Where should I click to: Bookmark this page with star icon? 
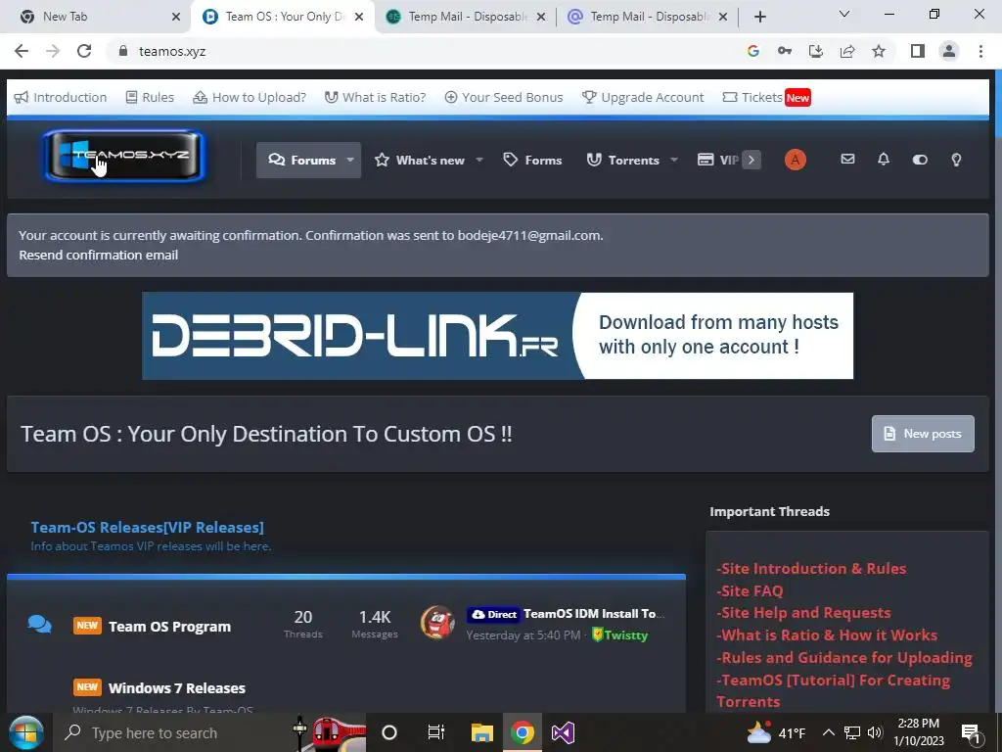tap(879, 51)
